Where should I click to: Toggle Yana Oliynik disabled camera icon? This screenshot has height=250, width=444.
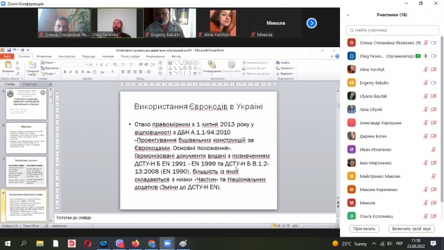(x=434, y=110)
